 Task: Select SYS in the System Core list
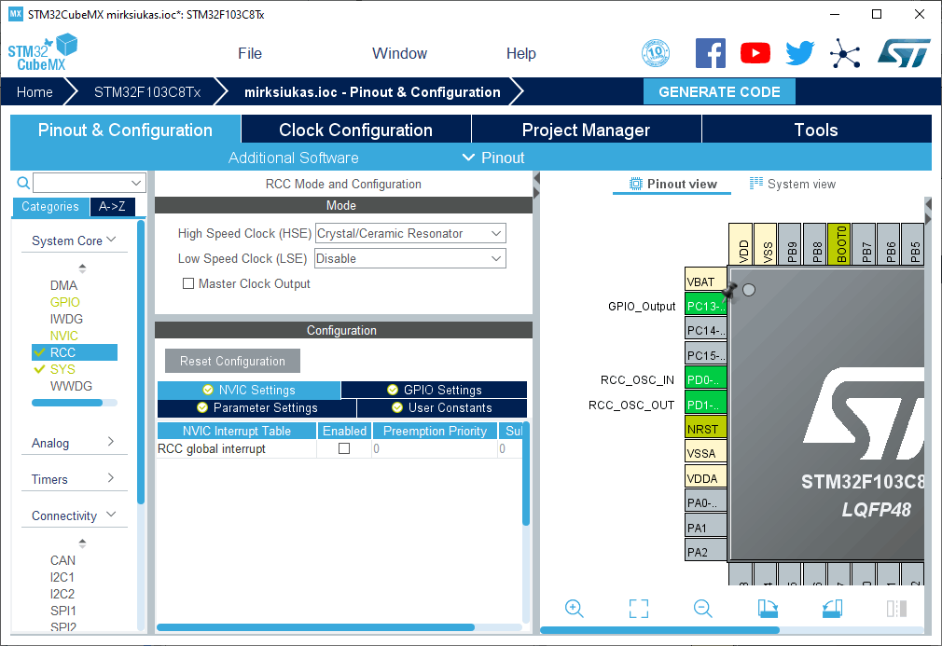(62, 369)
